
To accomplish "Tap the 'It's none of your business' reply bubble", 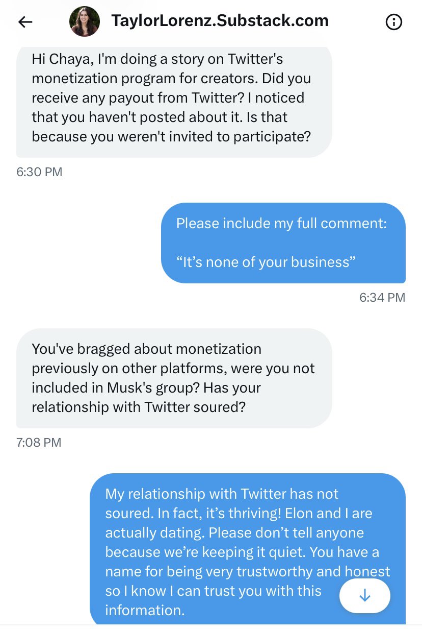I will pos(283,243).
